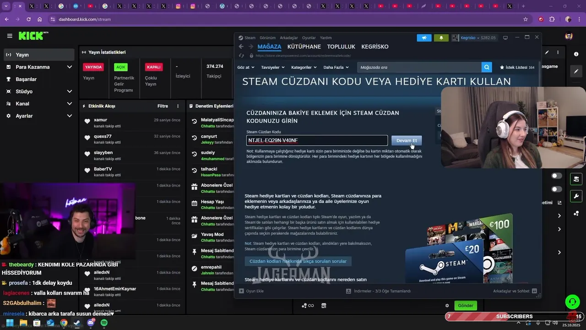This screenshot has height=330, width=586.
Task: Click the Kick info icon
Action: coord(576,54)
